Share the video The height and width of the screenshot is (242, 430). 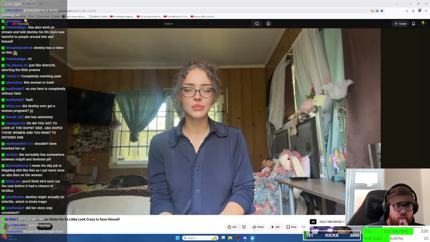(258, 227)
